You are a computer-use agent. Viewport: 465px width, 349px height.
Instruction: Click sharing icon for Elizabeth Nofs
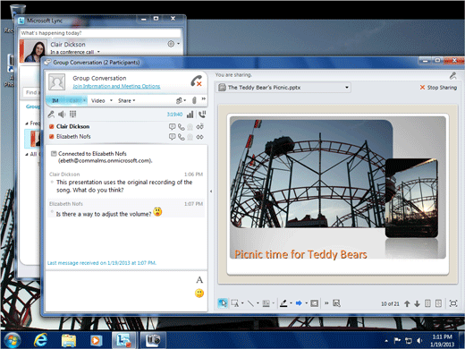pyautogui.click(x=199, y=137)
